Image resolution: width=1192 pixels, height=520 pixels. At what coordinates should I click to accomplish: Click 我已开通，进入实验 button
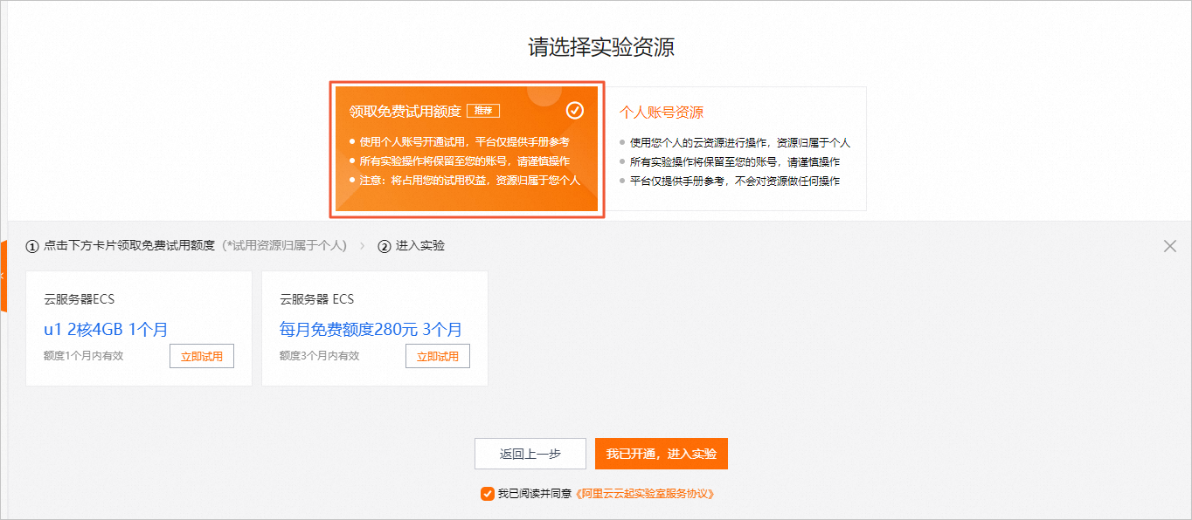662,454
